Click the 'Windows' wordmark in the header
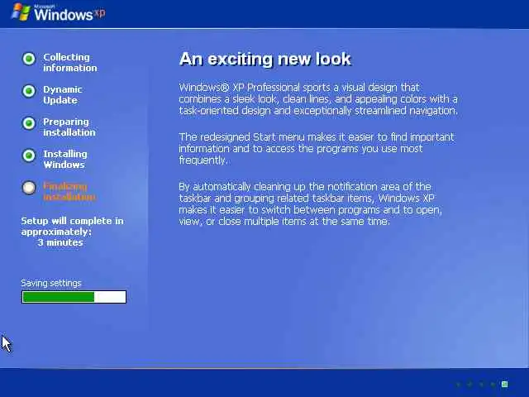This screenshot has width=529, height=397. point(63,14)
